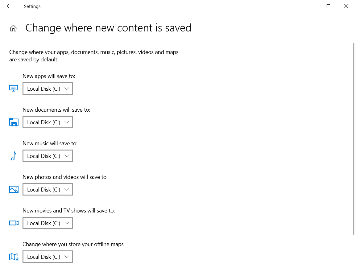Click the offline maps download icon

(x=14, y=257)
